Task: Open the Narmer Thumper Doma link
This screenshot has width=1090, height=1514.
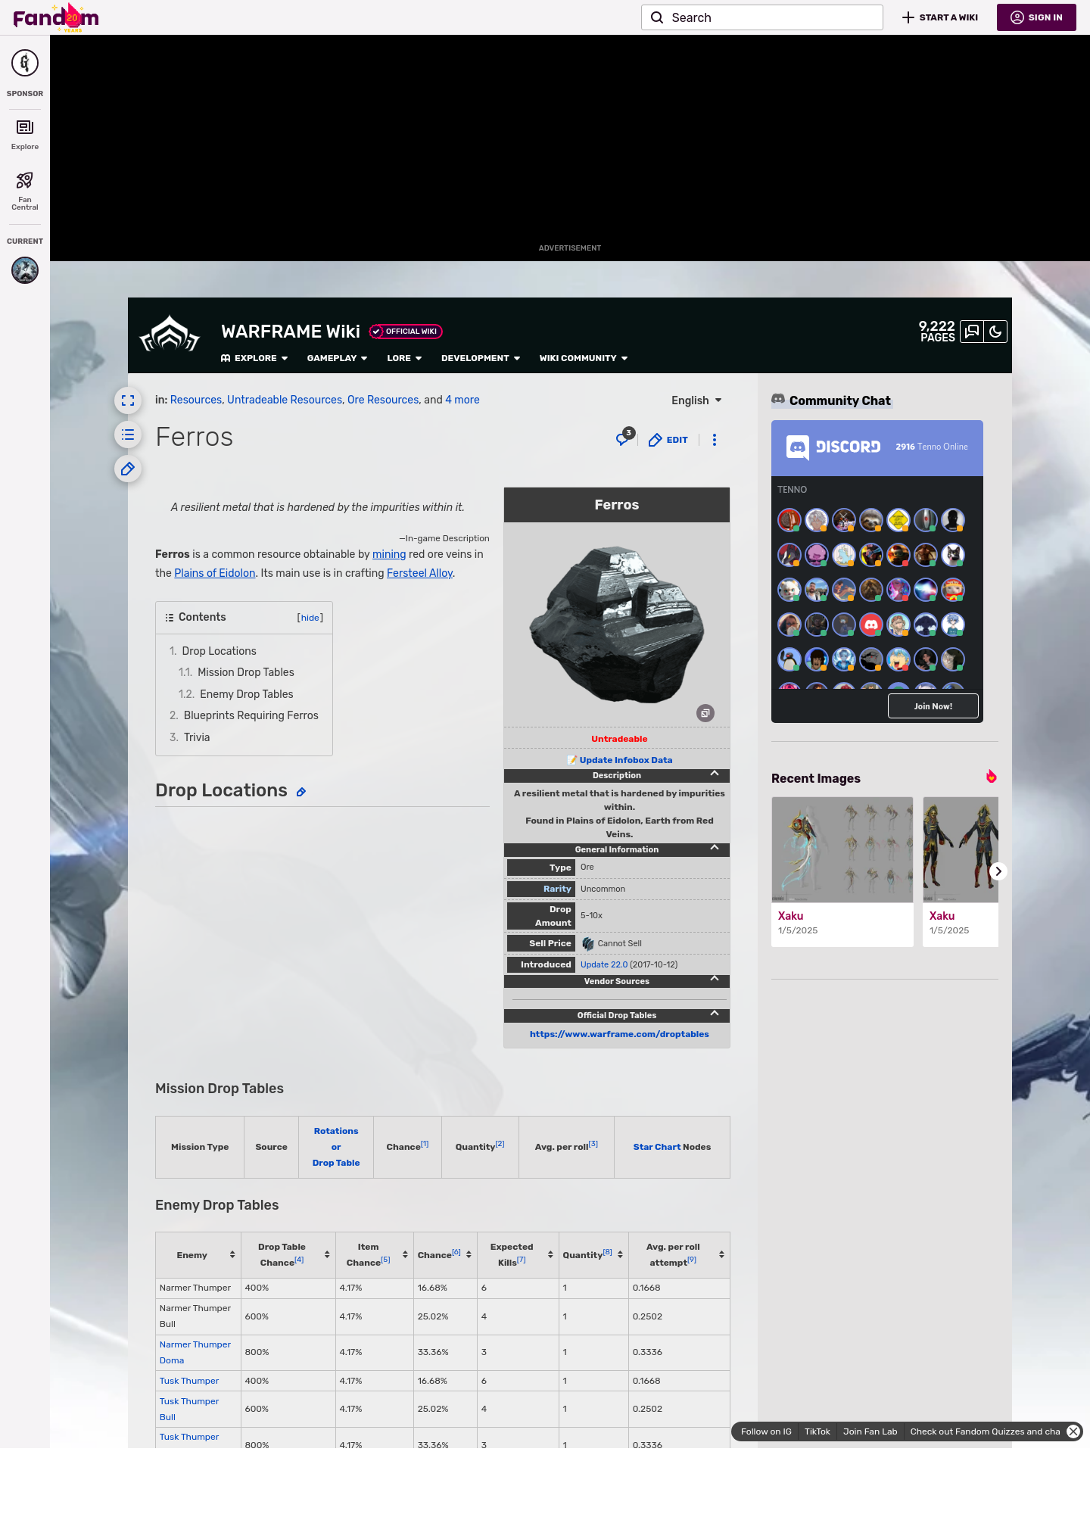Action: click(x=195, y=1352)
